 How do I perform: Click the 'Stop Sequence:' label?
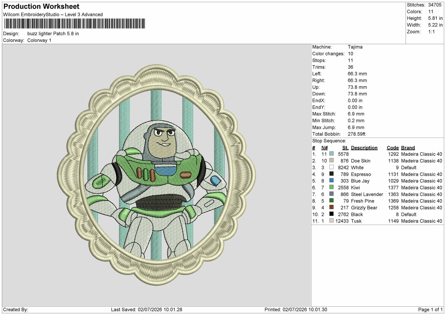click(x=329, y=141)
